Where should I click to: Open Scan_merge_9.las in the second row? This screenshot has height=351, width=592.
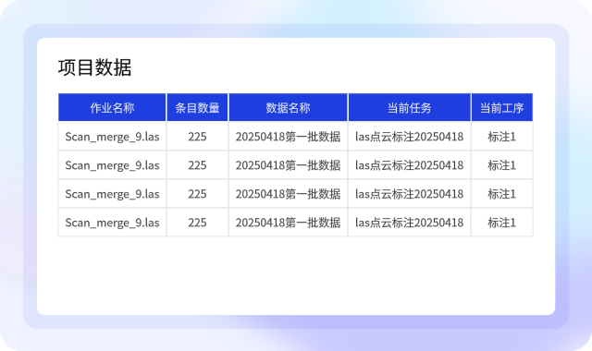[112, 165]
